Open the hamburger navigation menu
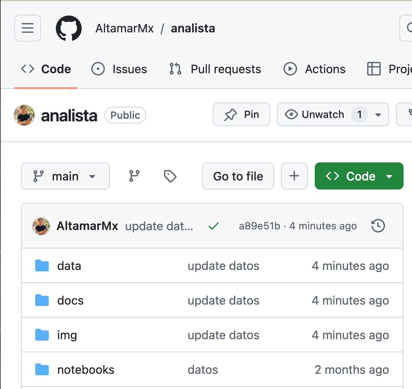 (28, 28)
